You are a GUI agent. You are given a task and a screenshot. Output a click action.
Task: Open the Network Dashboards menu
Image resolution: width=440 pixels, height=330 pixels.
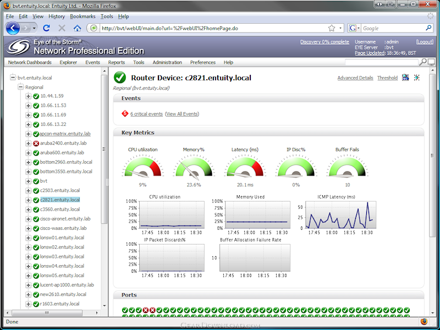point(30,62)
